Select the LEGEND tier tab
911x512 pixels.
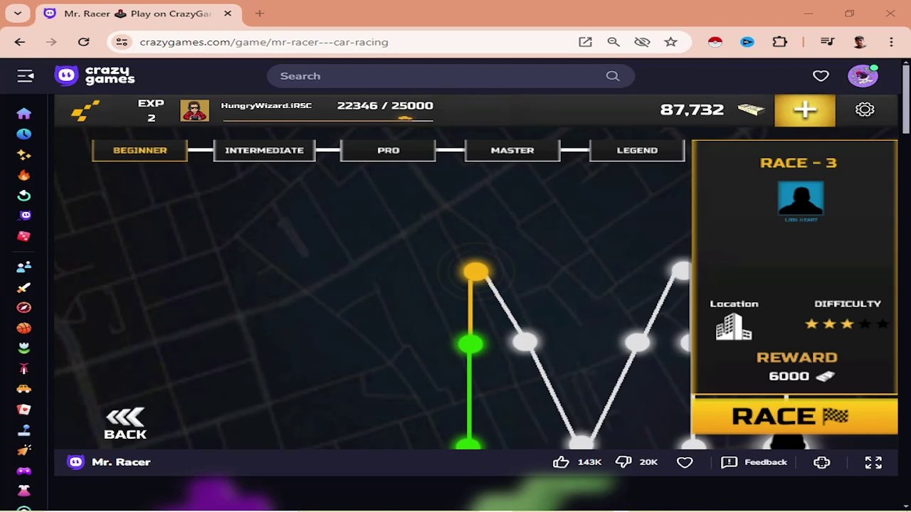point(637,150)
